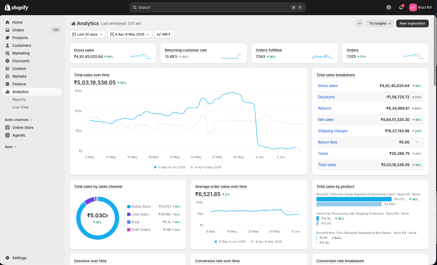Open the Sidekick assistant icon
Viewport: 437px width, 265px height.
(x=389, y=7)
